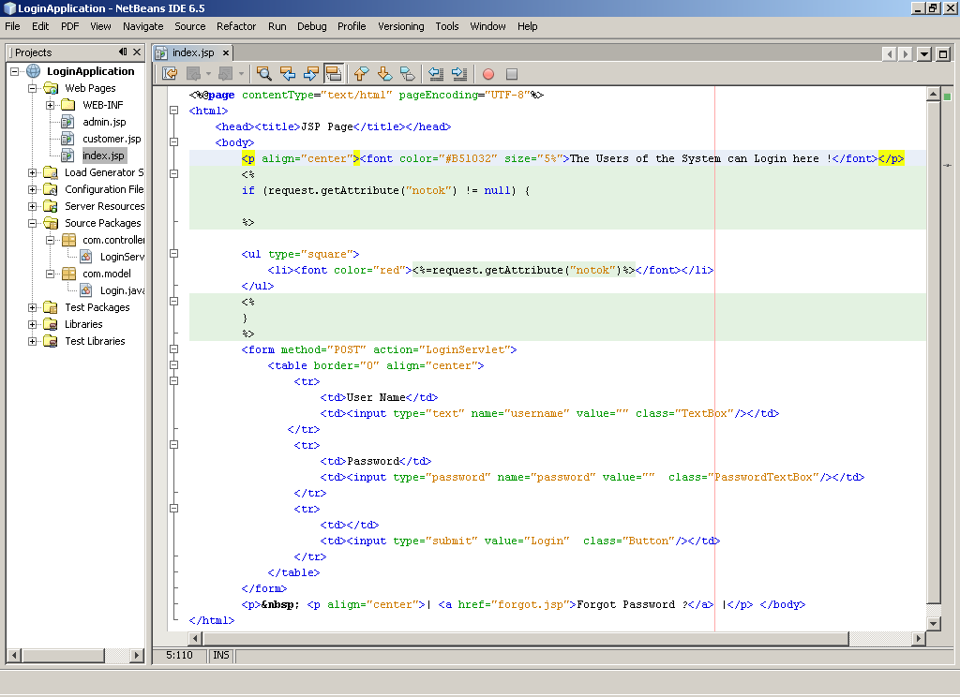Image resolution: width=960 pixels, height=697 pixels.
Task: Close the index.jsp tab with its x button
Action: 224,53
